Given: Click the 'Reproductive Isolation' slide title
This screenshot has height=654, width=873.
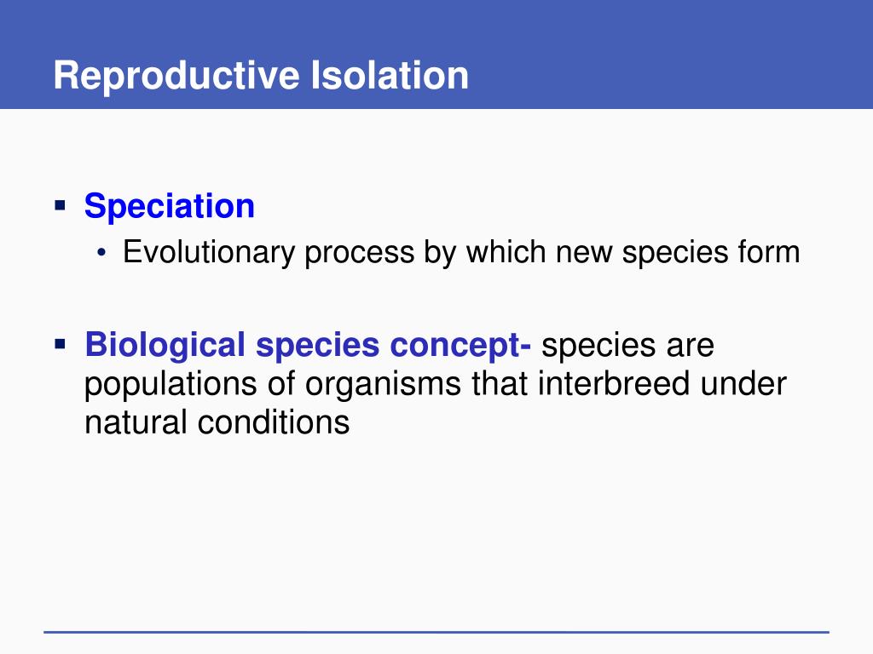Looking at the screenshot, I should [261, 76].
